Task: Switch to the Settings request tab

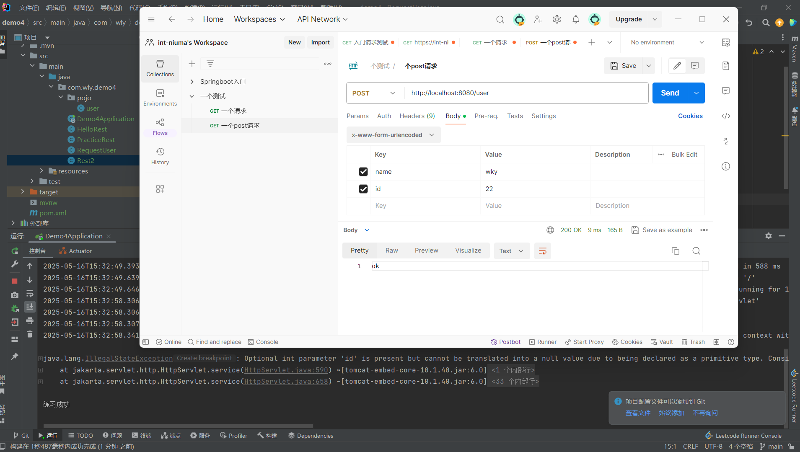Action: click(544, 116)
